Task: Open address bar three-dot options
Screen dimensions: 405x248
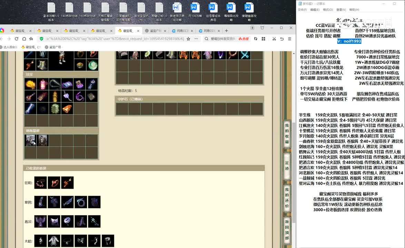Action: (196, 39)
